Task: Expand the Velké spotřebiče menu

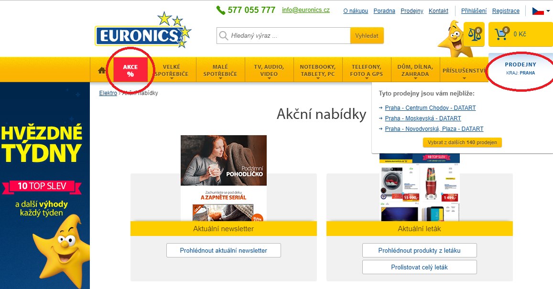Action: pyautogui.click(x=172, y=70)
